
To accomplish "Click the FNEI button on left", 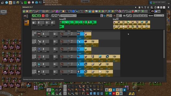I will tap(3, 11).
